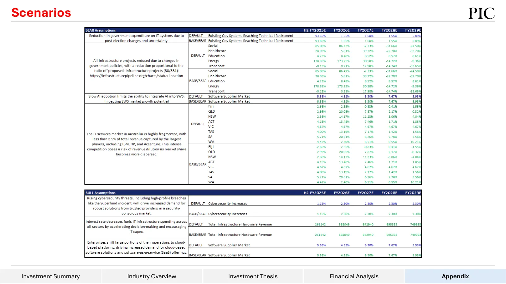Open the infrastructurepipeline.org charts link
This screenshot has height=284, width=506.
click(x=136, y=76)
